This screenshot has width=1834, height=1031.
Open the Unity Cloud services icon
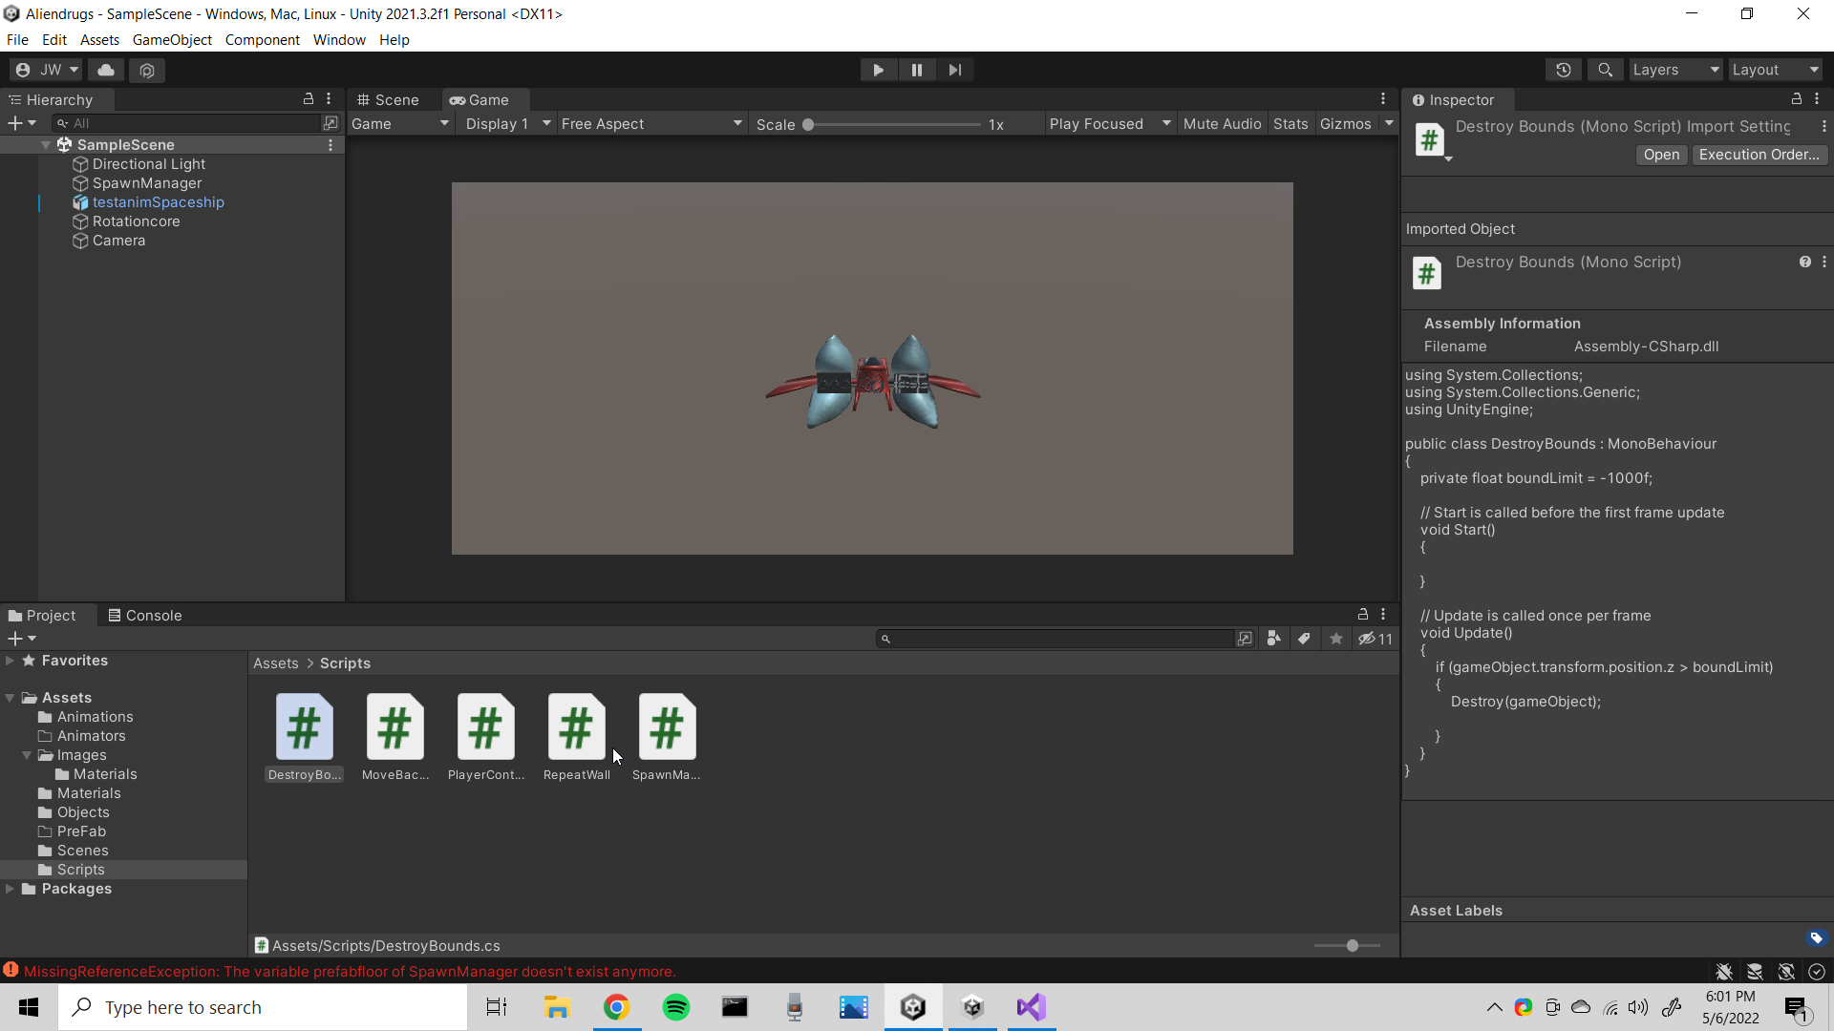pos(106,70)
